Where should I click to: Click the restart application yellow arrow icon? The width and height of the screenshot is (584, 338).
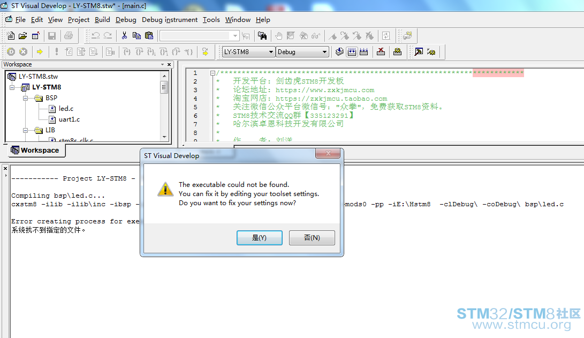(205, 52)
